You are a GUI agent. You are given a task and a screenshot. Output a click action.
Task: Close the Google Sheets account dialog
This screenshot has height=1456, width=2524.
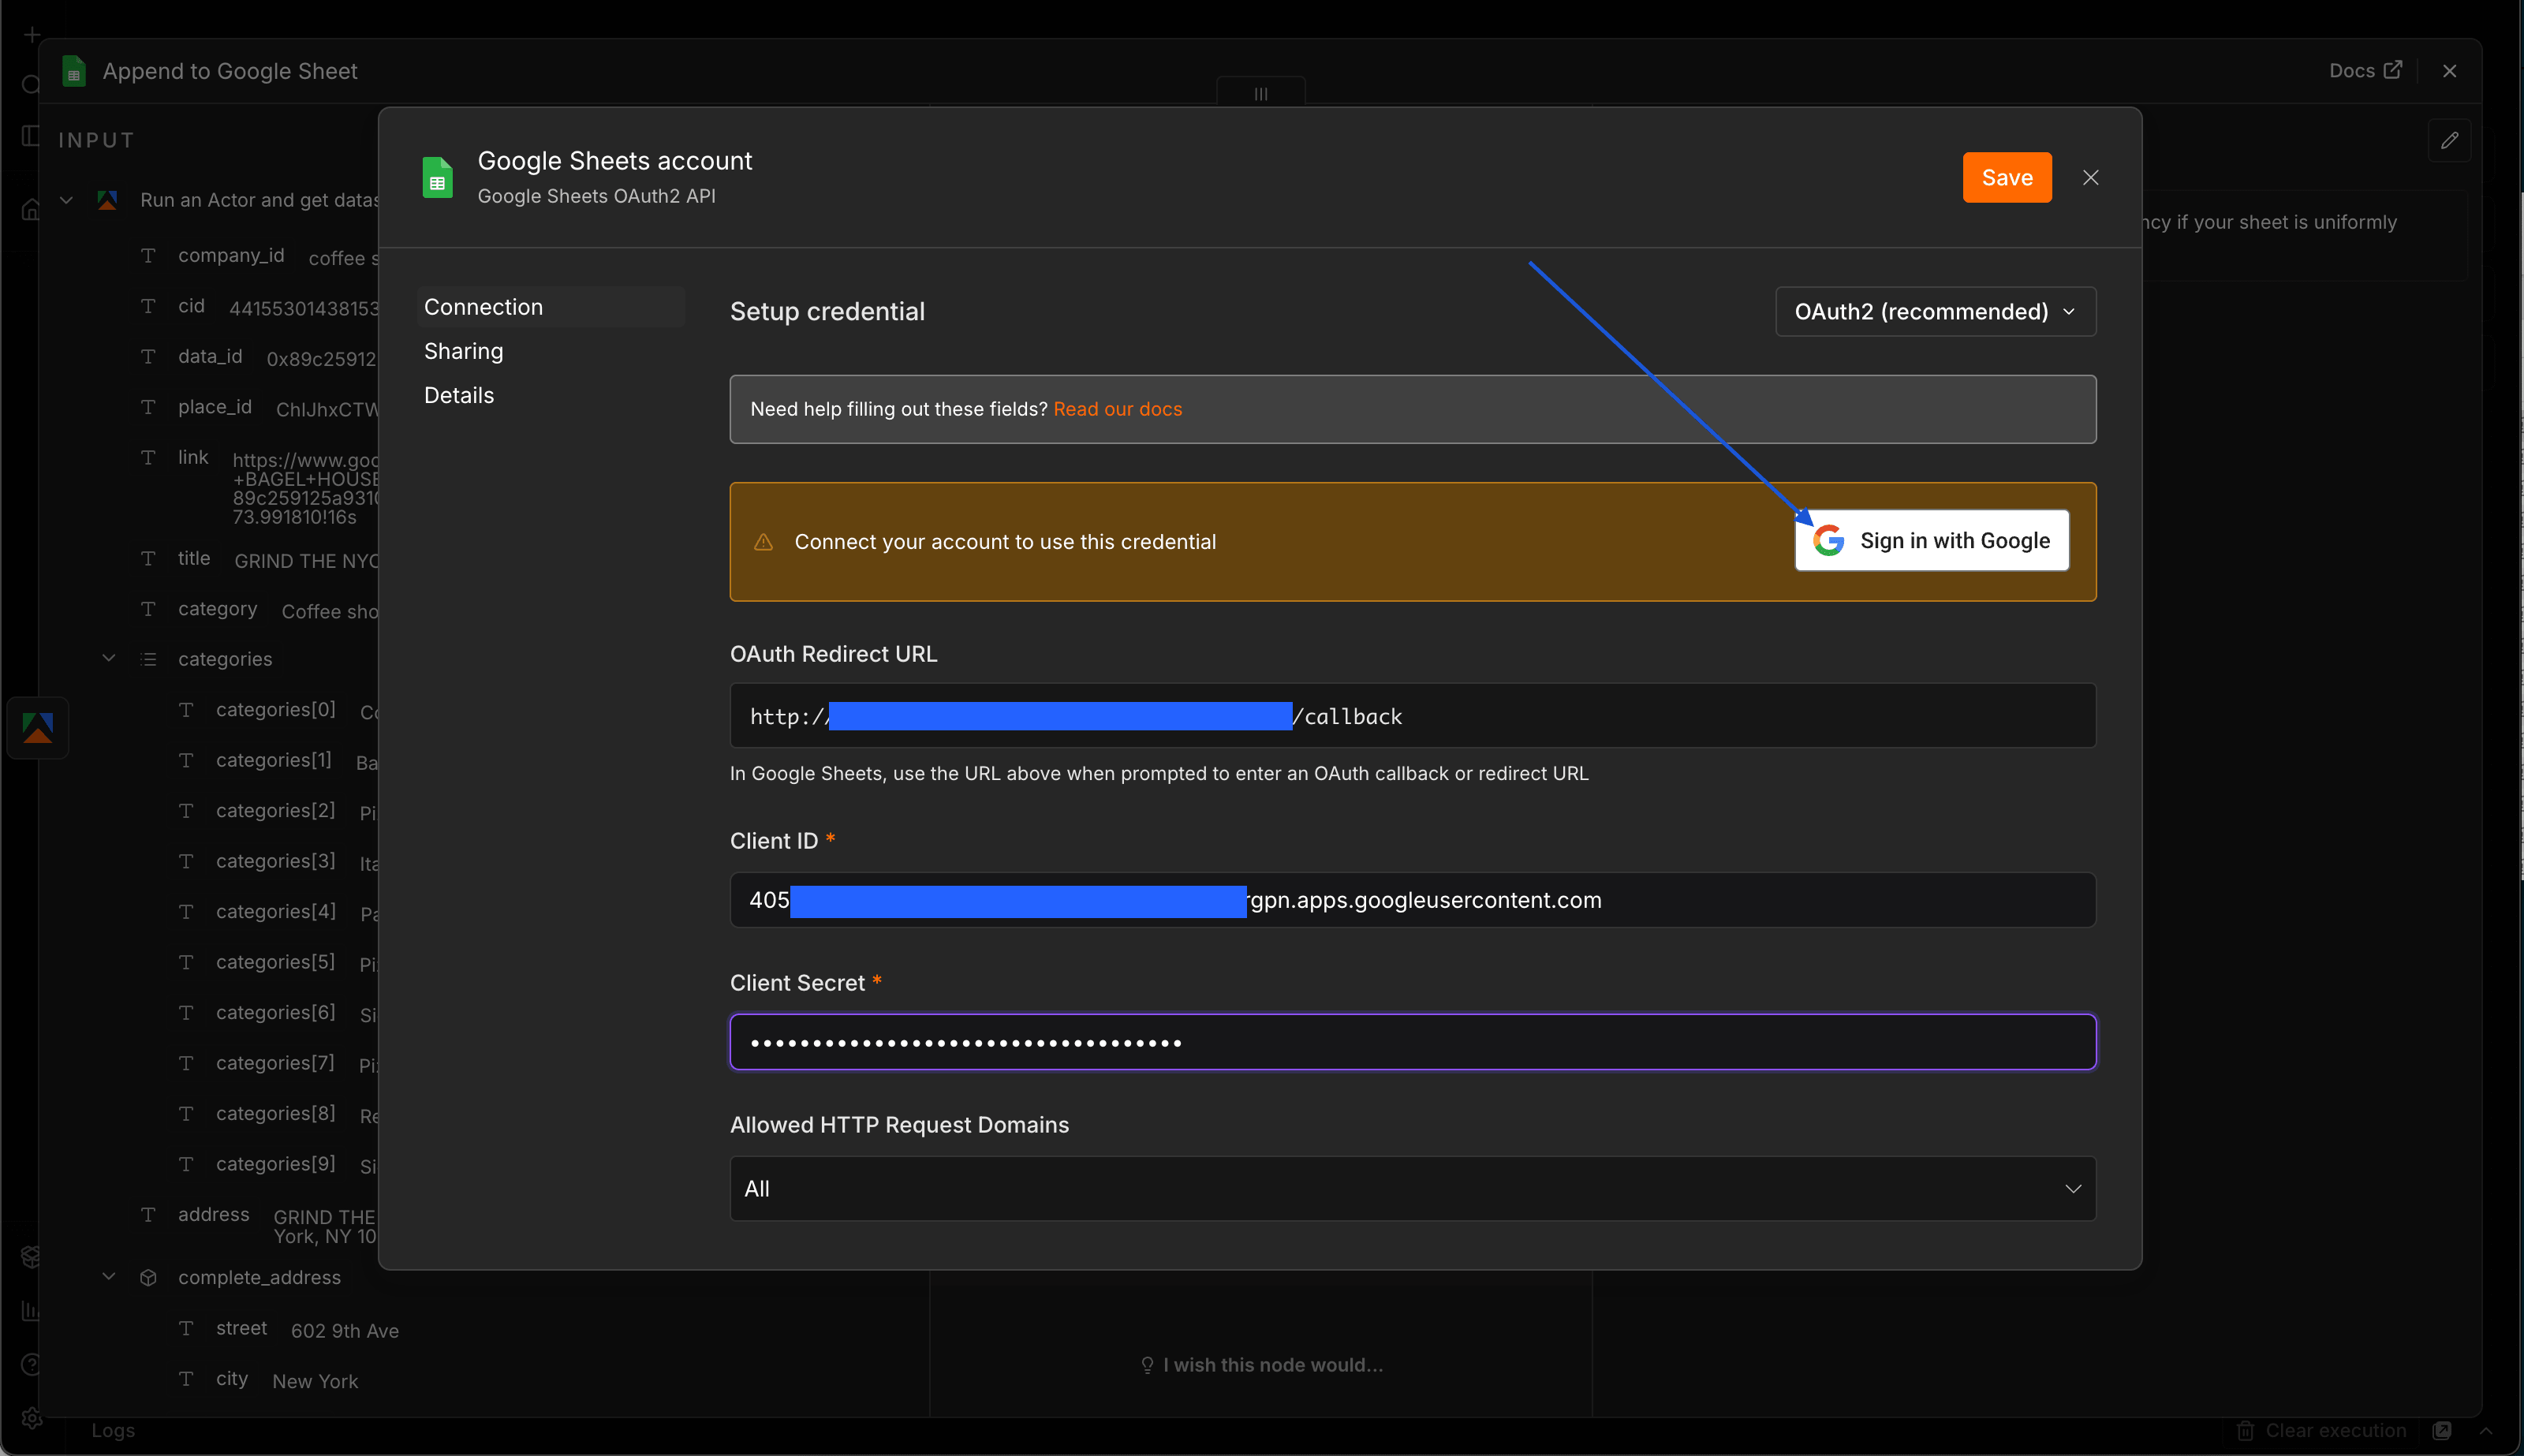[x=2090, y=177]
